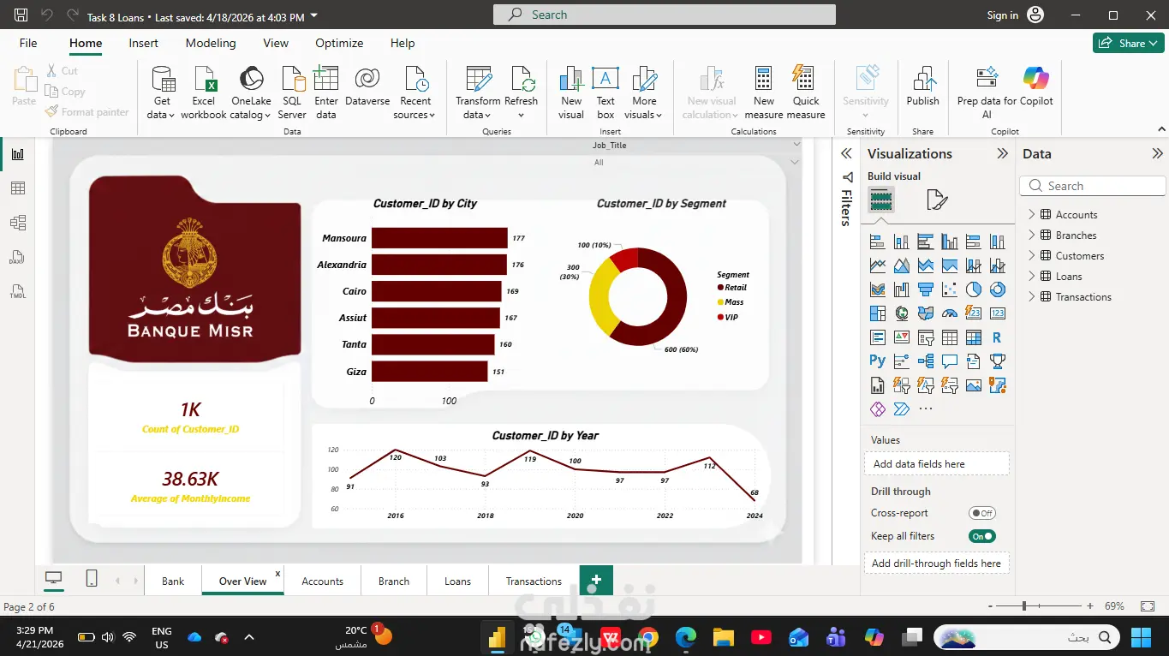Pick the Python visual icon
Viewport: 1169px width, 656px height.
click(877, 361)
